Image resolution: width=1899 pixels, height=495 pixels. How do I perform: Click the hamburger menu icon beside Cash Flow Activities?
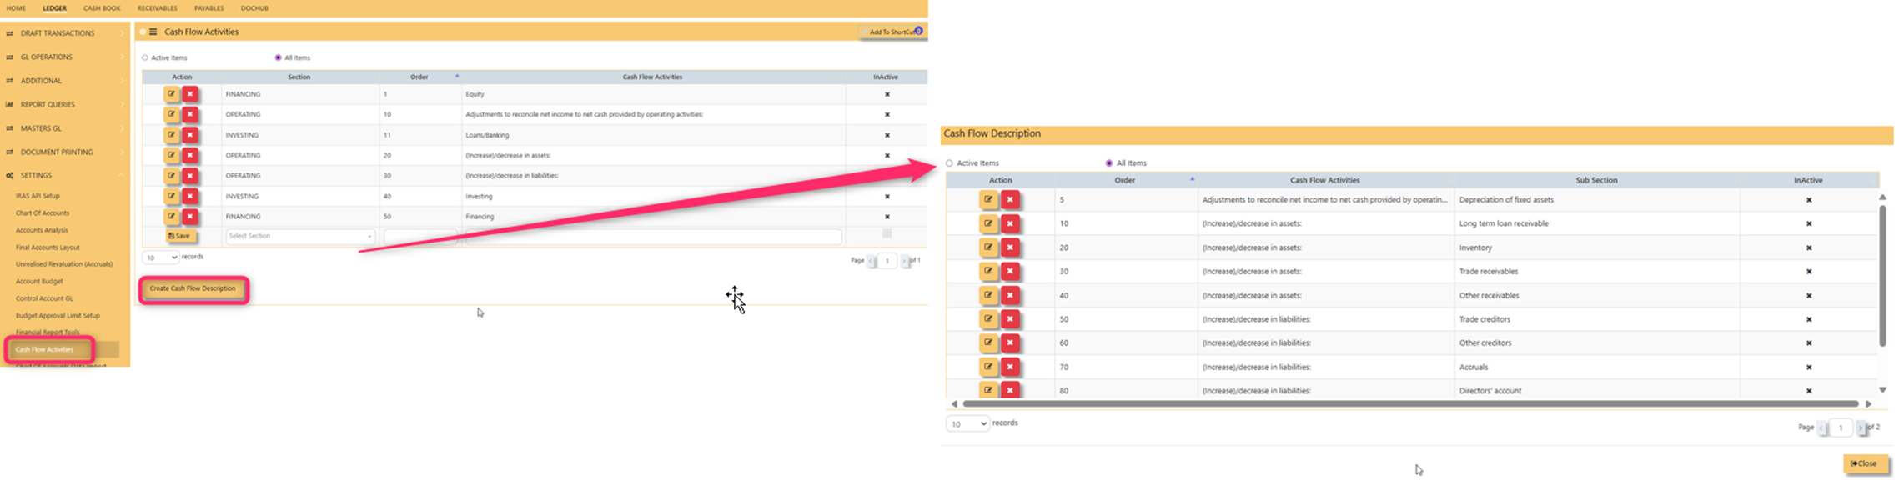[x=153, y=32]
